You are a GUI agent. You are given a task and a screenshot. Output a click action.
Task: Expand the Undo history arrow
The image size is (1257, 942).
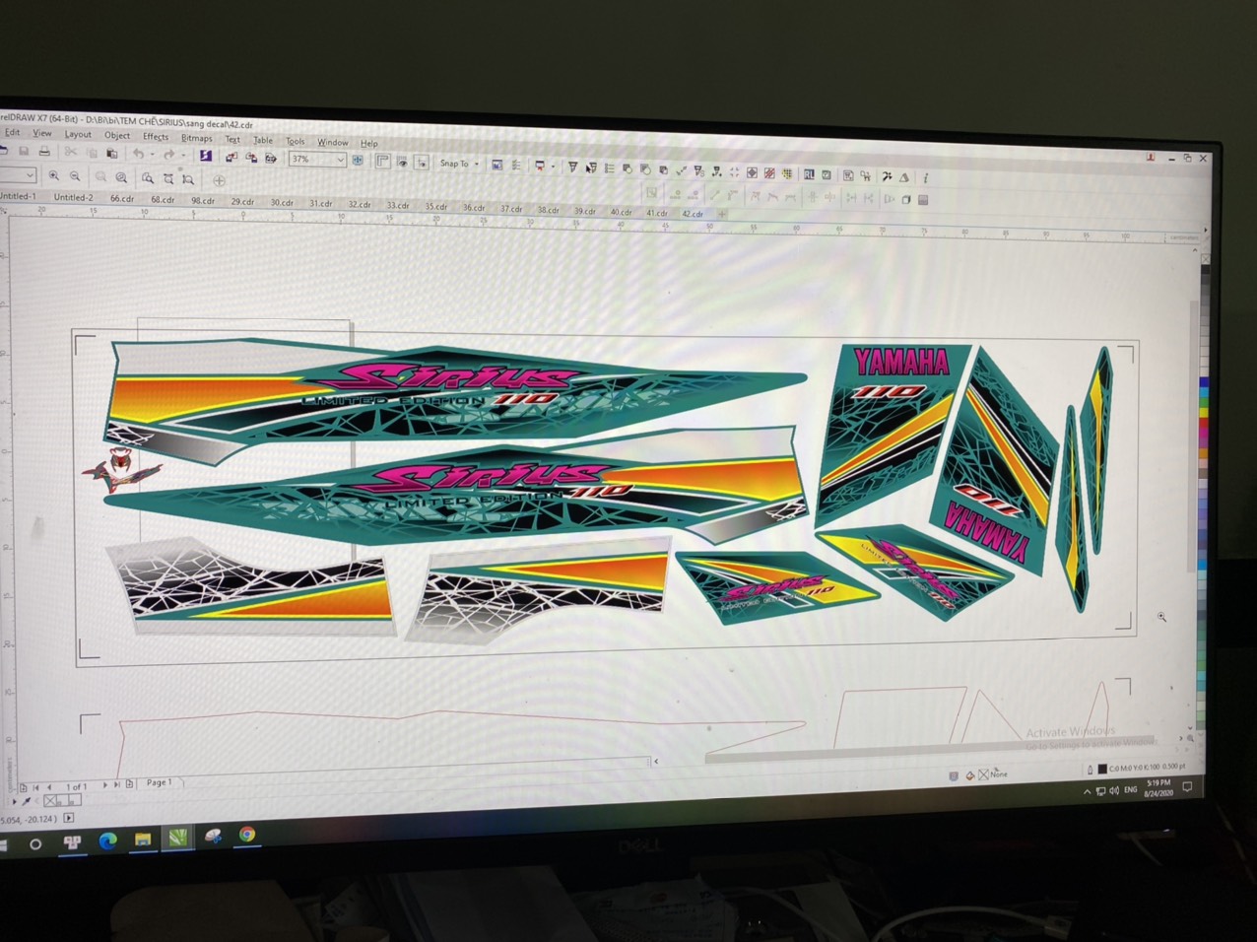(x=152, y=155)
